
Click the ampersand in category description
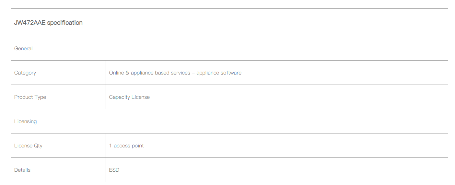click(127, 73)
